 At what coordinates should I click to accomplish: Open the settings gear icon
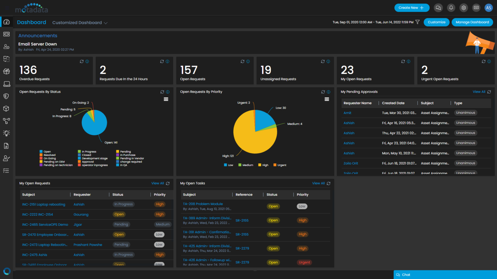click(x=463, y=7)
